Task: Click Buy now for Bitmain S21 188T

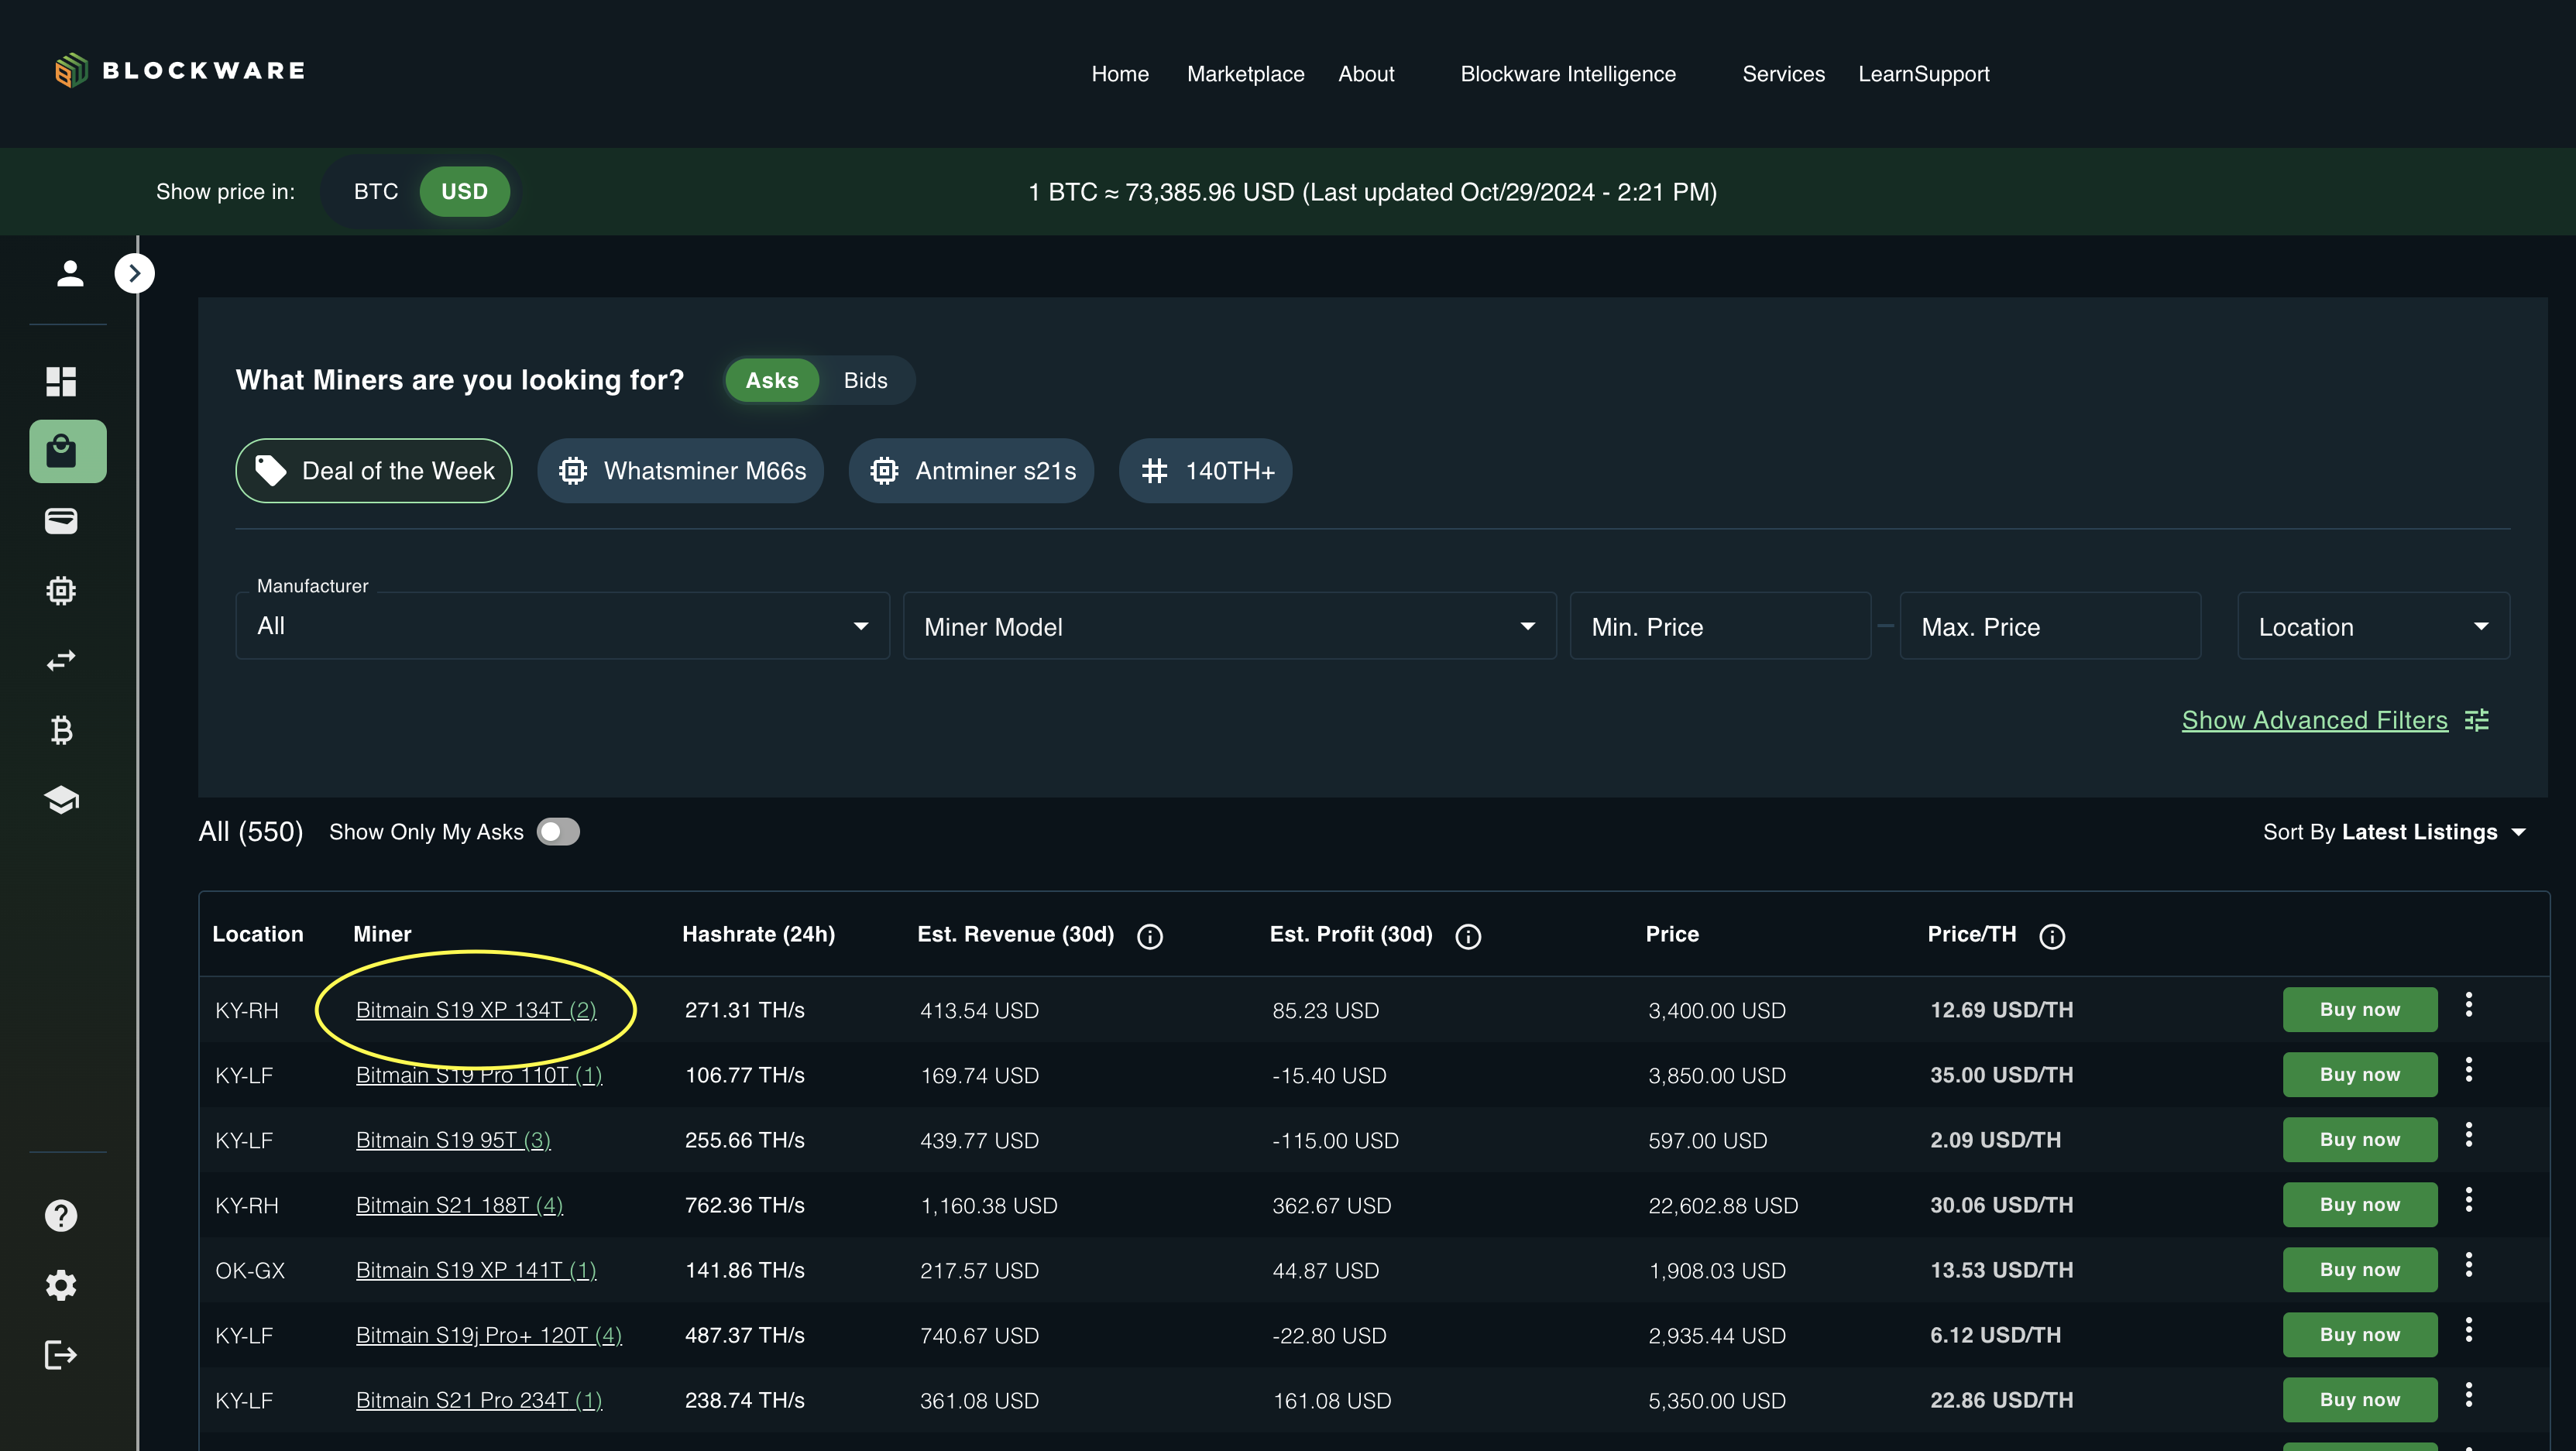Action: [2359, 1205]
